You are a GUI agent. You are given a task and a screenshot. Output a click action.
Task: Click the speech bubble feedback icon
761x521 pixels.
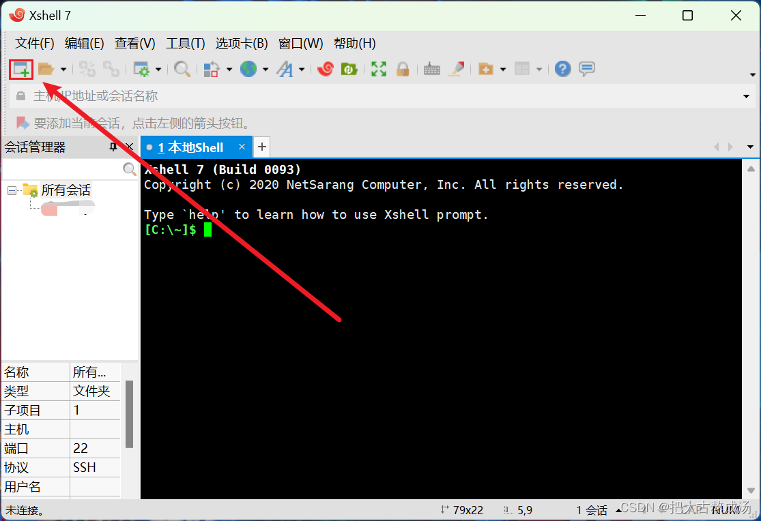pyautogui.click(x=587, y=69)
